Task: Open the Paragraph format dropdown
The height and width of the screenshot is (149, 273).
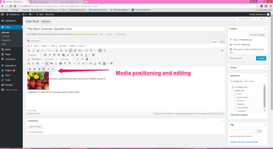Action: click(x=34, y=55)
